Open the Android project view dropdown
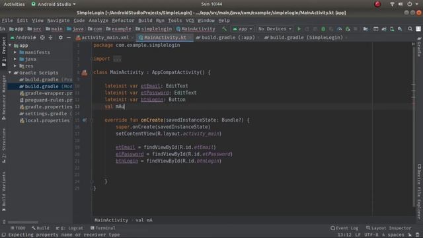 pos(23,38)
